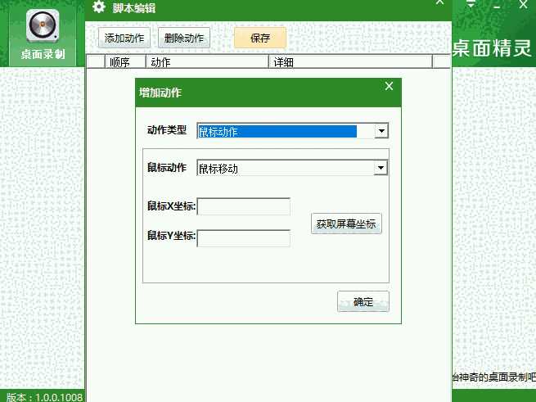Focus the 鼠标X坐标 input field

pos(244,206)
